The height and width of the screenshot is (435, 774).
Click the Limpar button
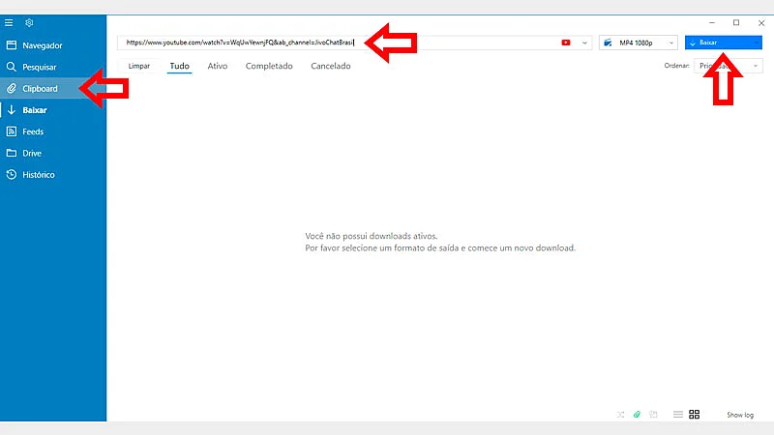pos(139,66)
